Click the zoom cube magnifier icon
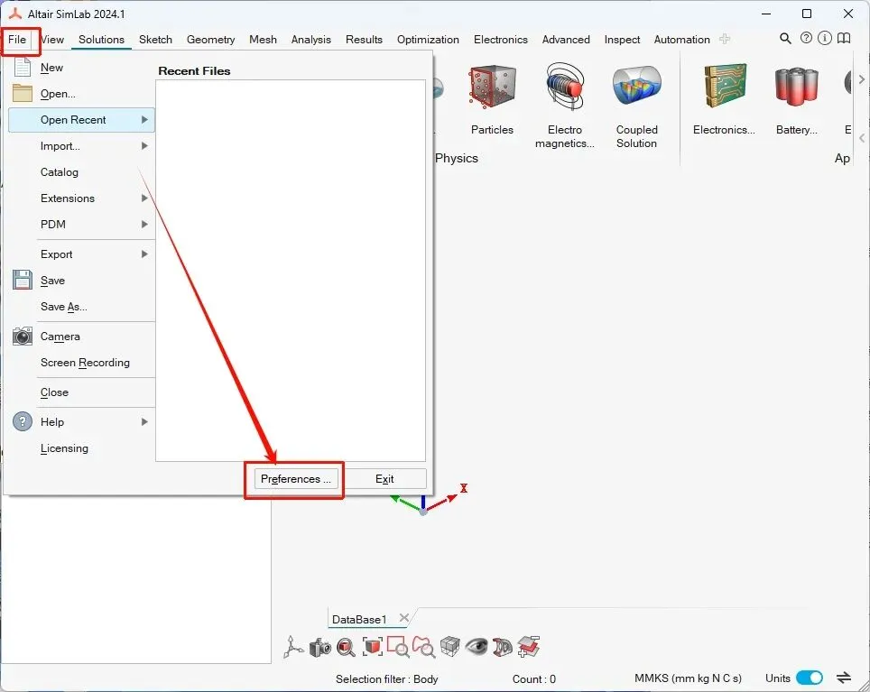The width and height of the screenshot is (870, 692). tap(347, 647)
